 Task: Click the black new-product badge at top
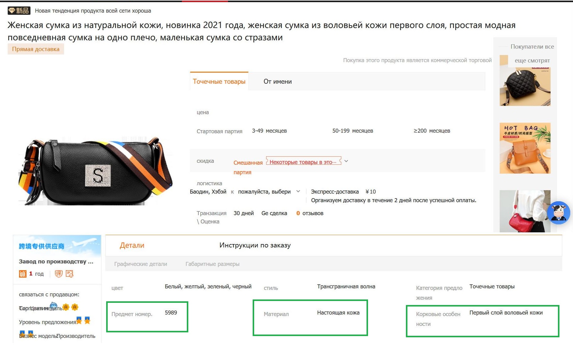(19, 11)
